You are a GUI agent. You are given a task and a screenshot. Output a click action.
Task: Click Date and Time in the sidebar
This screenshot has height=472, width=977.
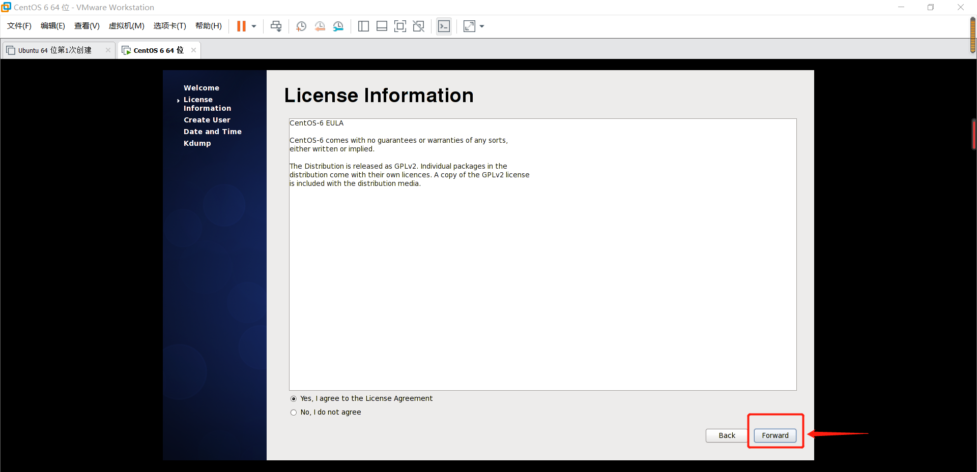[x=213, y=132]
